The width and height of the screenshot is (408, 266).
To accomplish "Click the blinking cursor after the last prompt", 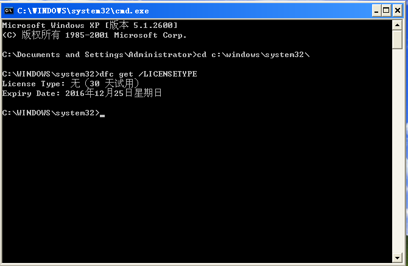I will 102,114.
